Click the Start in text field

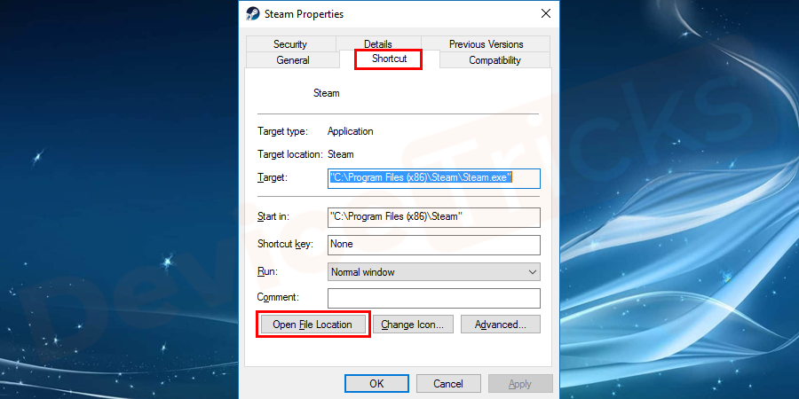point(433,217)
